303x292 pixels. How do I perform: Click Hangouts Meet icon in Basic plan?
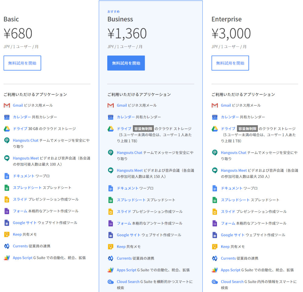[x=7, y=158]
